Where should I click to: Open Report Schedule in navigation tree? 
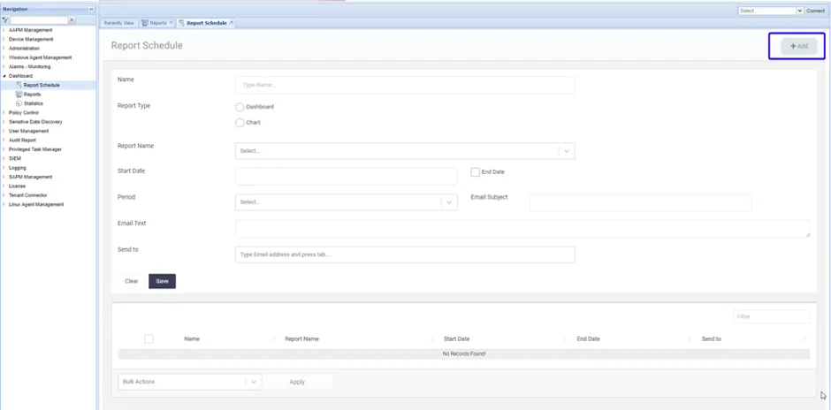pyautogui.click(x=42, y=86)
